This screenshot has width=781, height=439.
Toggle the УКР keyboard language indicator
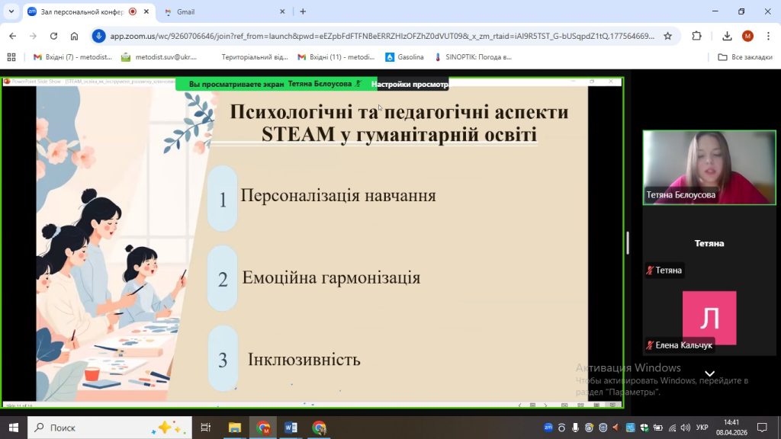(702, 428)
